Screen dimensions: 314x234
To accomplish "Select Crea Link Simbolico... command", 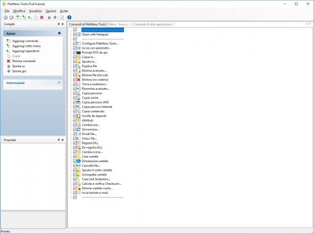I will point(96,179).
